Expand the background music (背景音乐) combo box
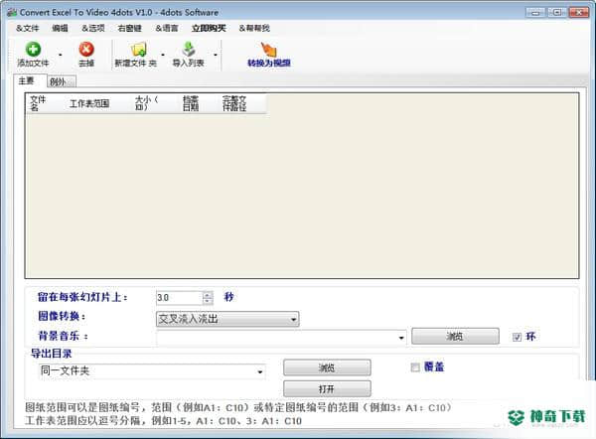This screenshot has width=596, height=439. [401, 338]
